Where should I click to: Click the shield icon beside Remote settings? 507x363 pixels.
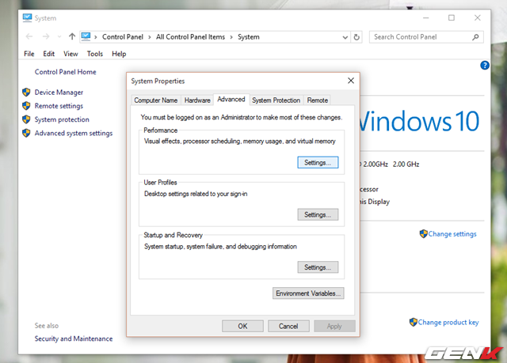point(26,106)
